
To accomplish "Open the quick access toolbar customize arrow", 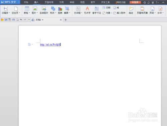I will [x=29, y=20].
